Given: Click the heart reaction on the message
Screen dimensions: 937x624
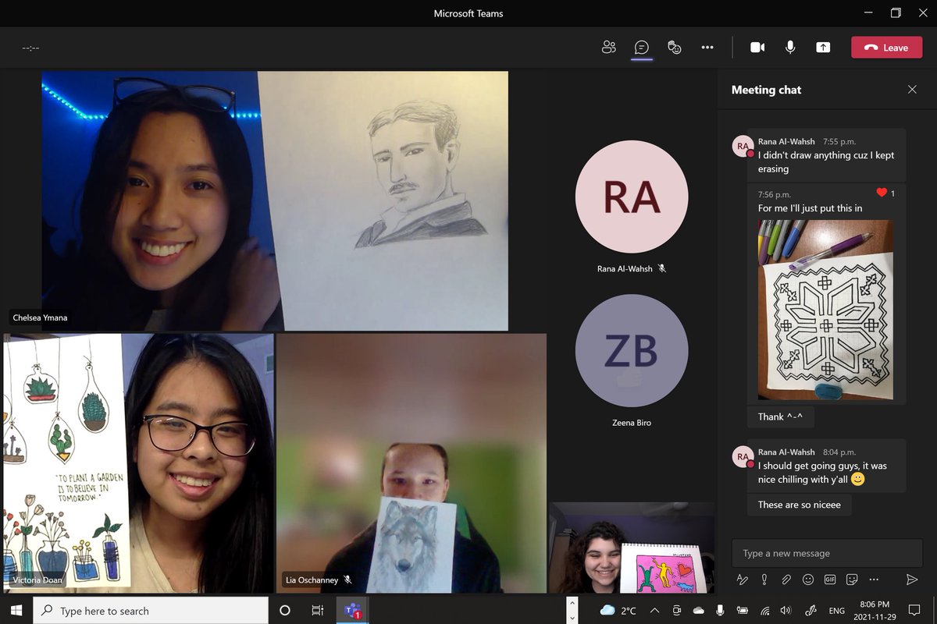Looking at the screenshot, I should click(882, 193).
